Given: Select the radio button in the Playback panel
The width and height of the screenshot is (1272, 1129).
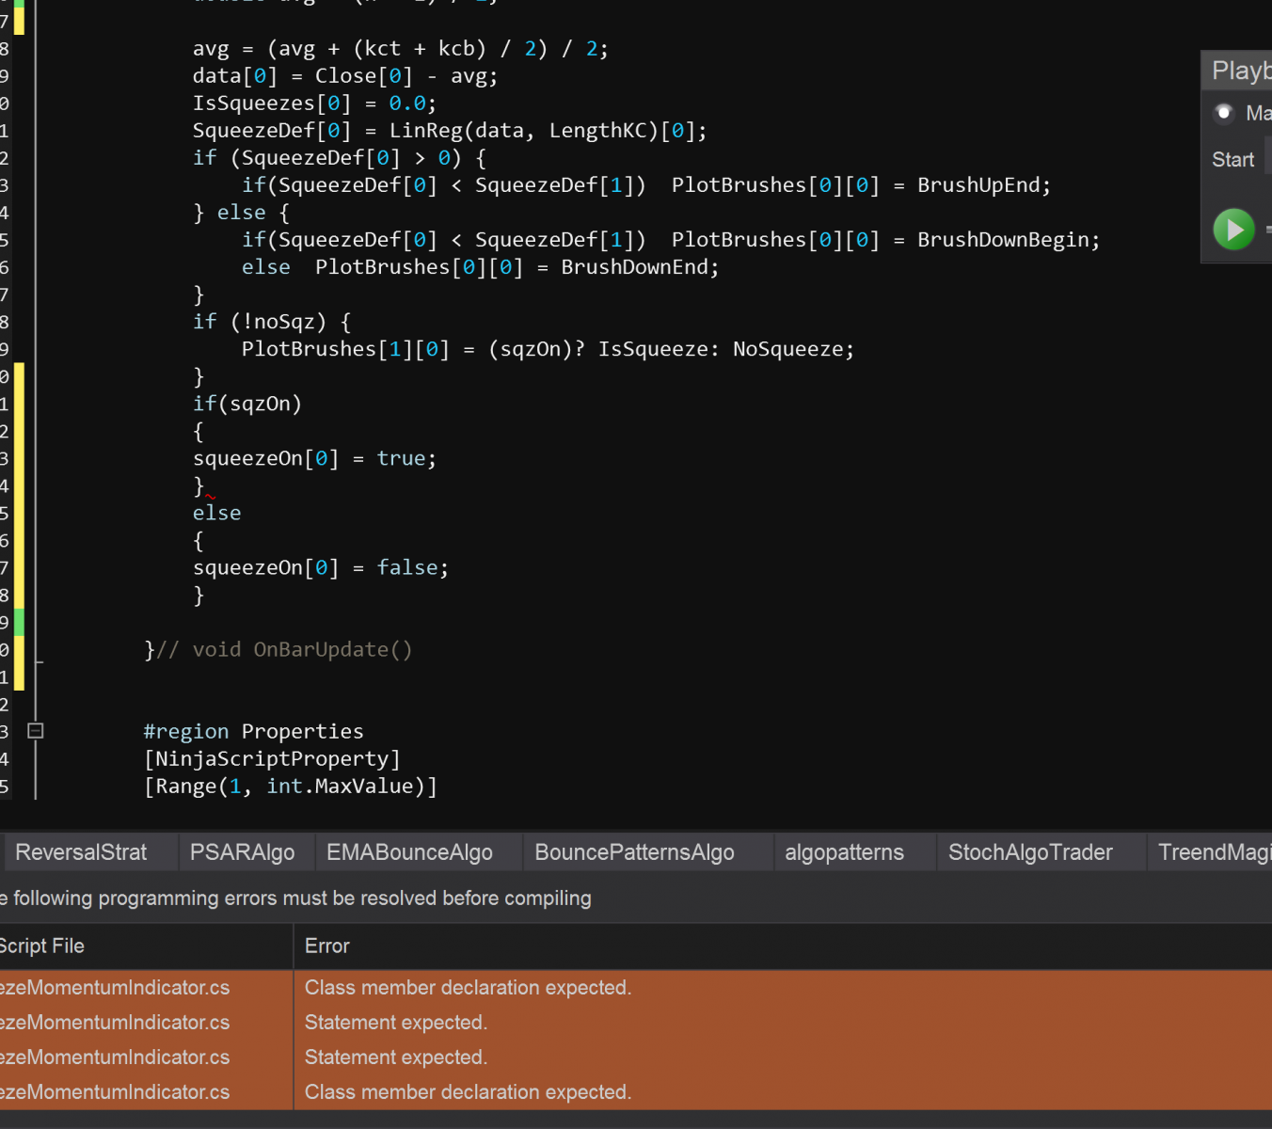Looking at the screenshot, I should [x=1223, y=113].
